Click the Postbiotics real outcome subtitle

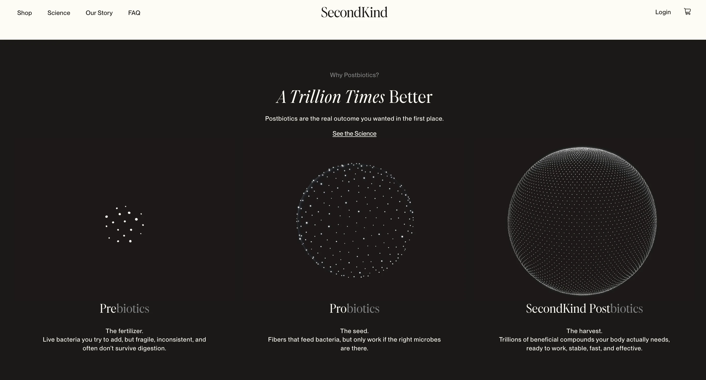pos(354,119)
